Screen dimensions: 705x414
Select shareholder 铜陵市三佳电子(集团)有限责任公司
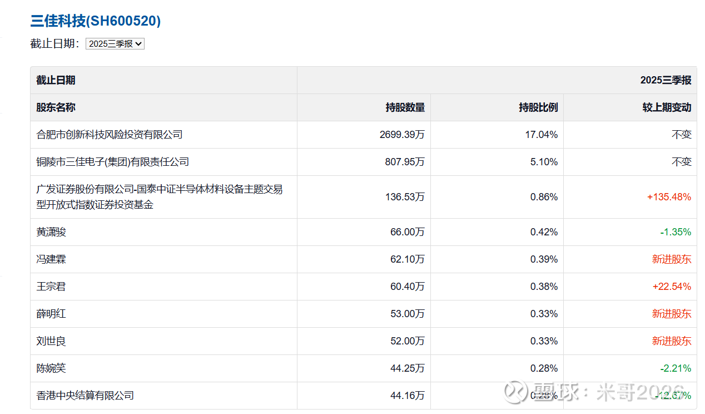[x=113, y=162]
